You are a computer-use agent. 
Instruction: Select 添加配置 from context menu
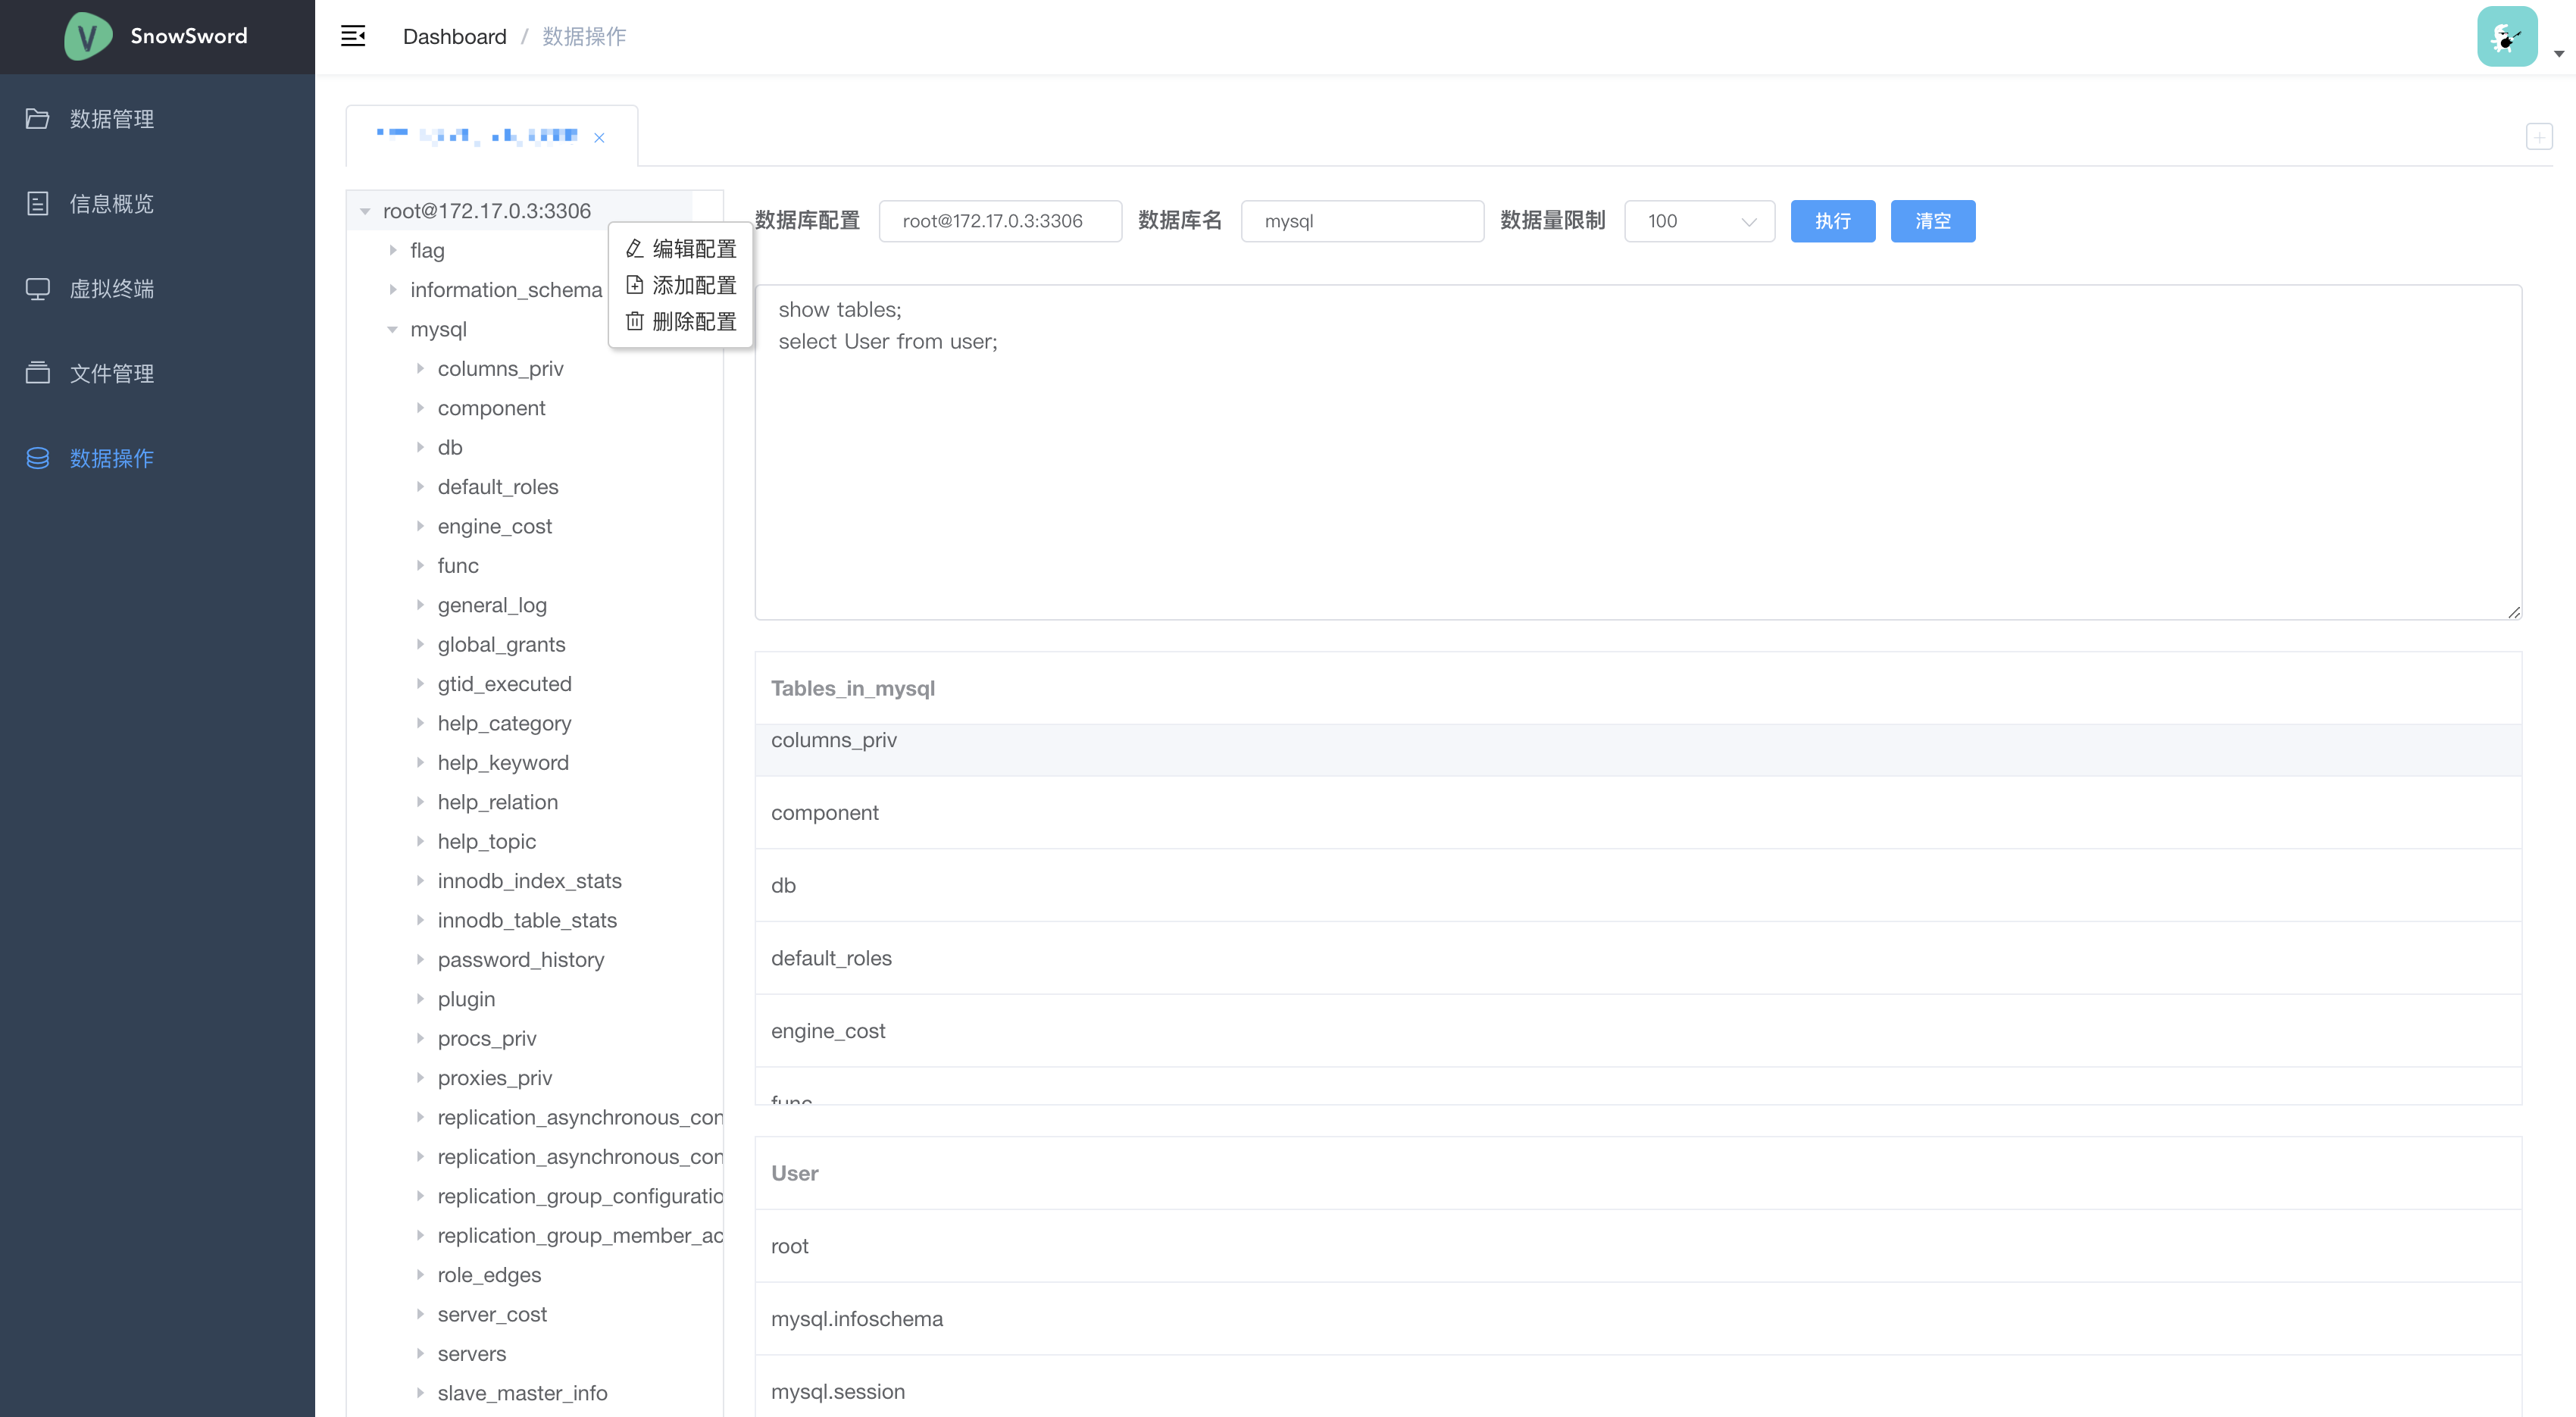[x=681, y=286]
